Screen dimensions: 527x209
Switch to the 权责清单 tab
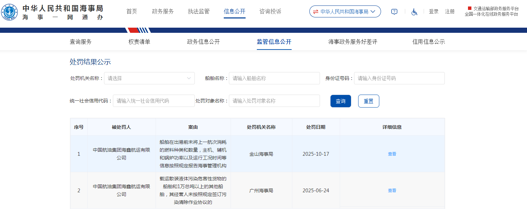[139, 42]
